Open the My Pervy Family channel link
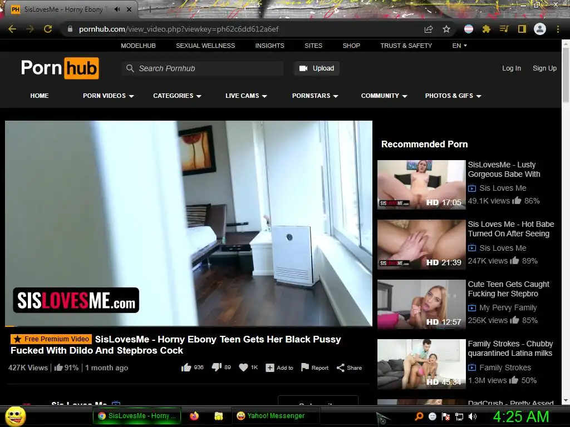Viewport: 570px width, 427px height. coord(508,308)
